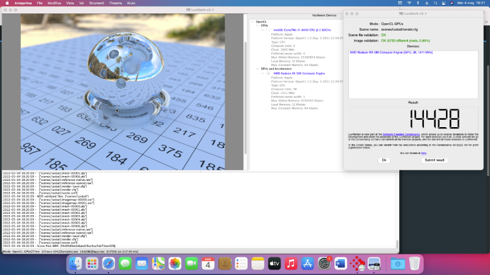Collapse the Intel Core i5-8400 device details

coord(263,30)
